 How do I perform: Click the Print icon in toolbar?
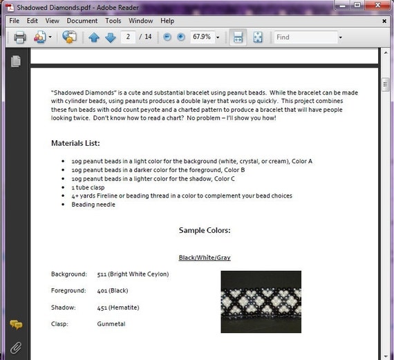pos(20,37)
